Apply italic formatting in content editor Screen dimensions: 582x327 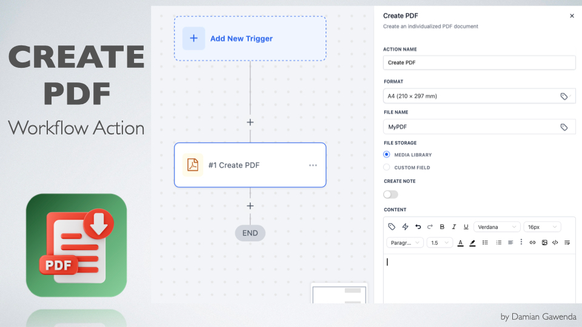pyautogui.click(x=453, y=227)
